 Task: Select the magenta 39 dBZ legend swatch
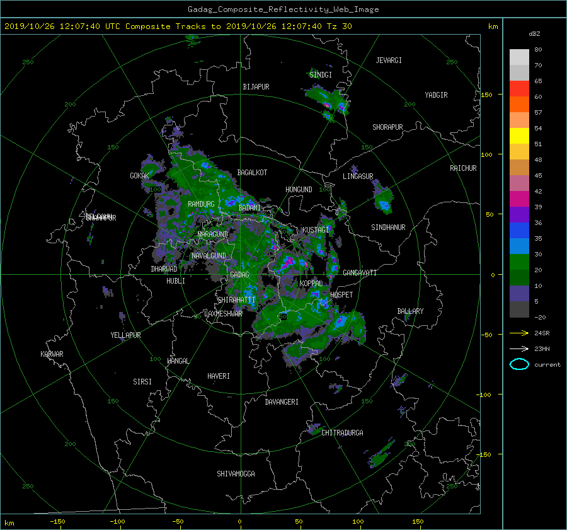(x=519, y=199)
